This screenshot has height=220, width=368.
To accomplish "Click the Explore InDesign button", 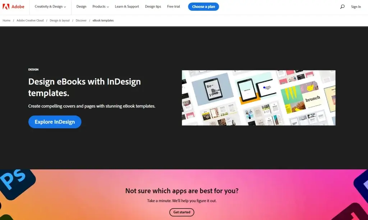I will pyautogui.click(x=55, y=122).
